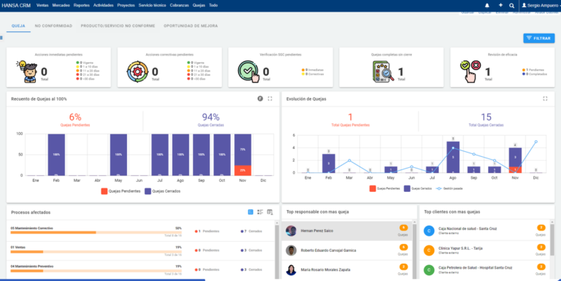This screenshot has height=281, width=561.
Task: Click Hernan Perez Saico avatar
Action: (x=291, y=231)
